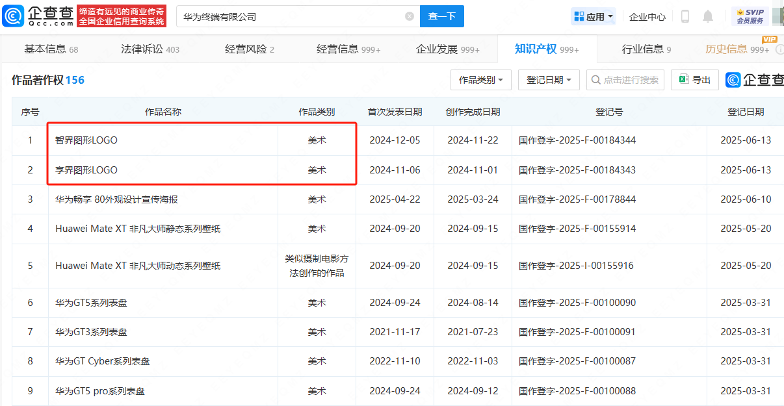
Task: Clear the search box with the X icon
Action: pos(410,16)
